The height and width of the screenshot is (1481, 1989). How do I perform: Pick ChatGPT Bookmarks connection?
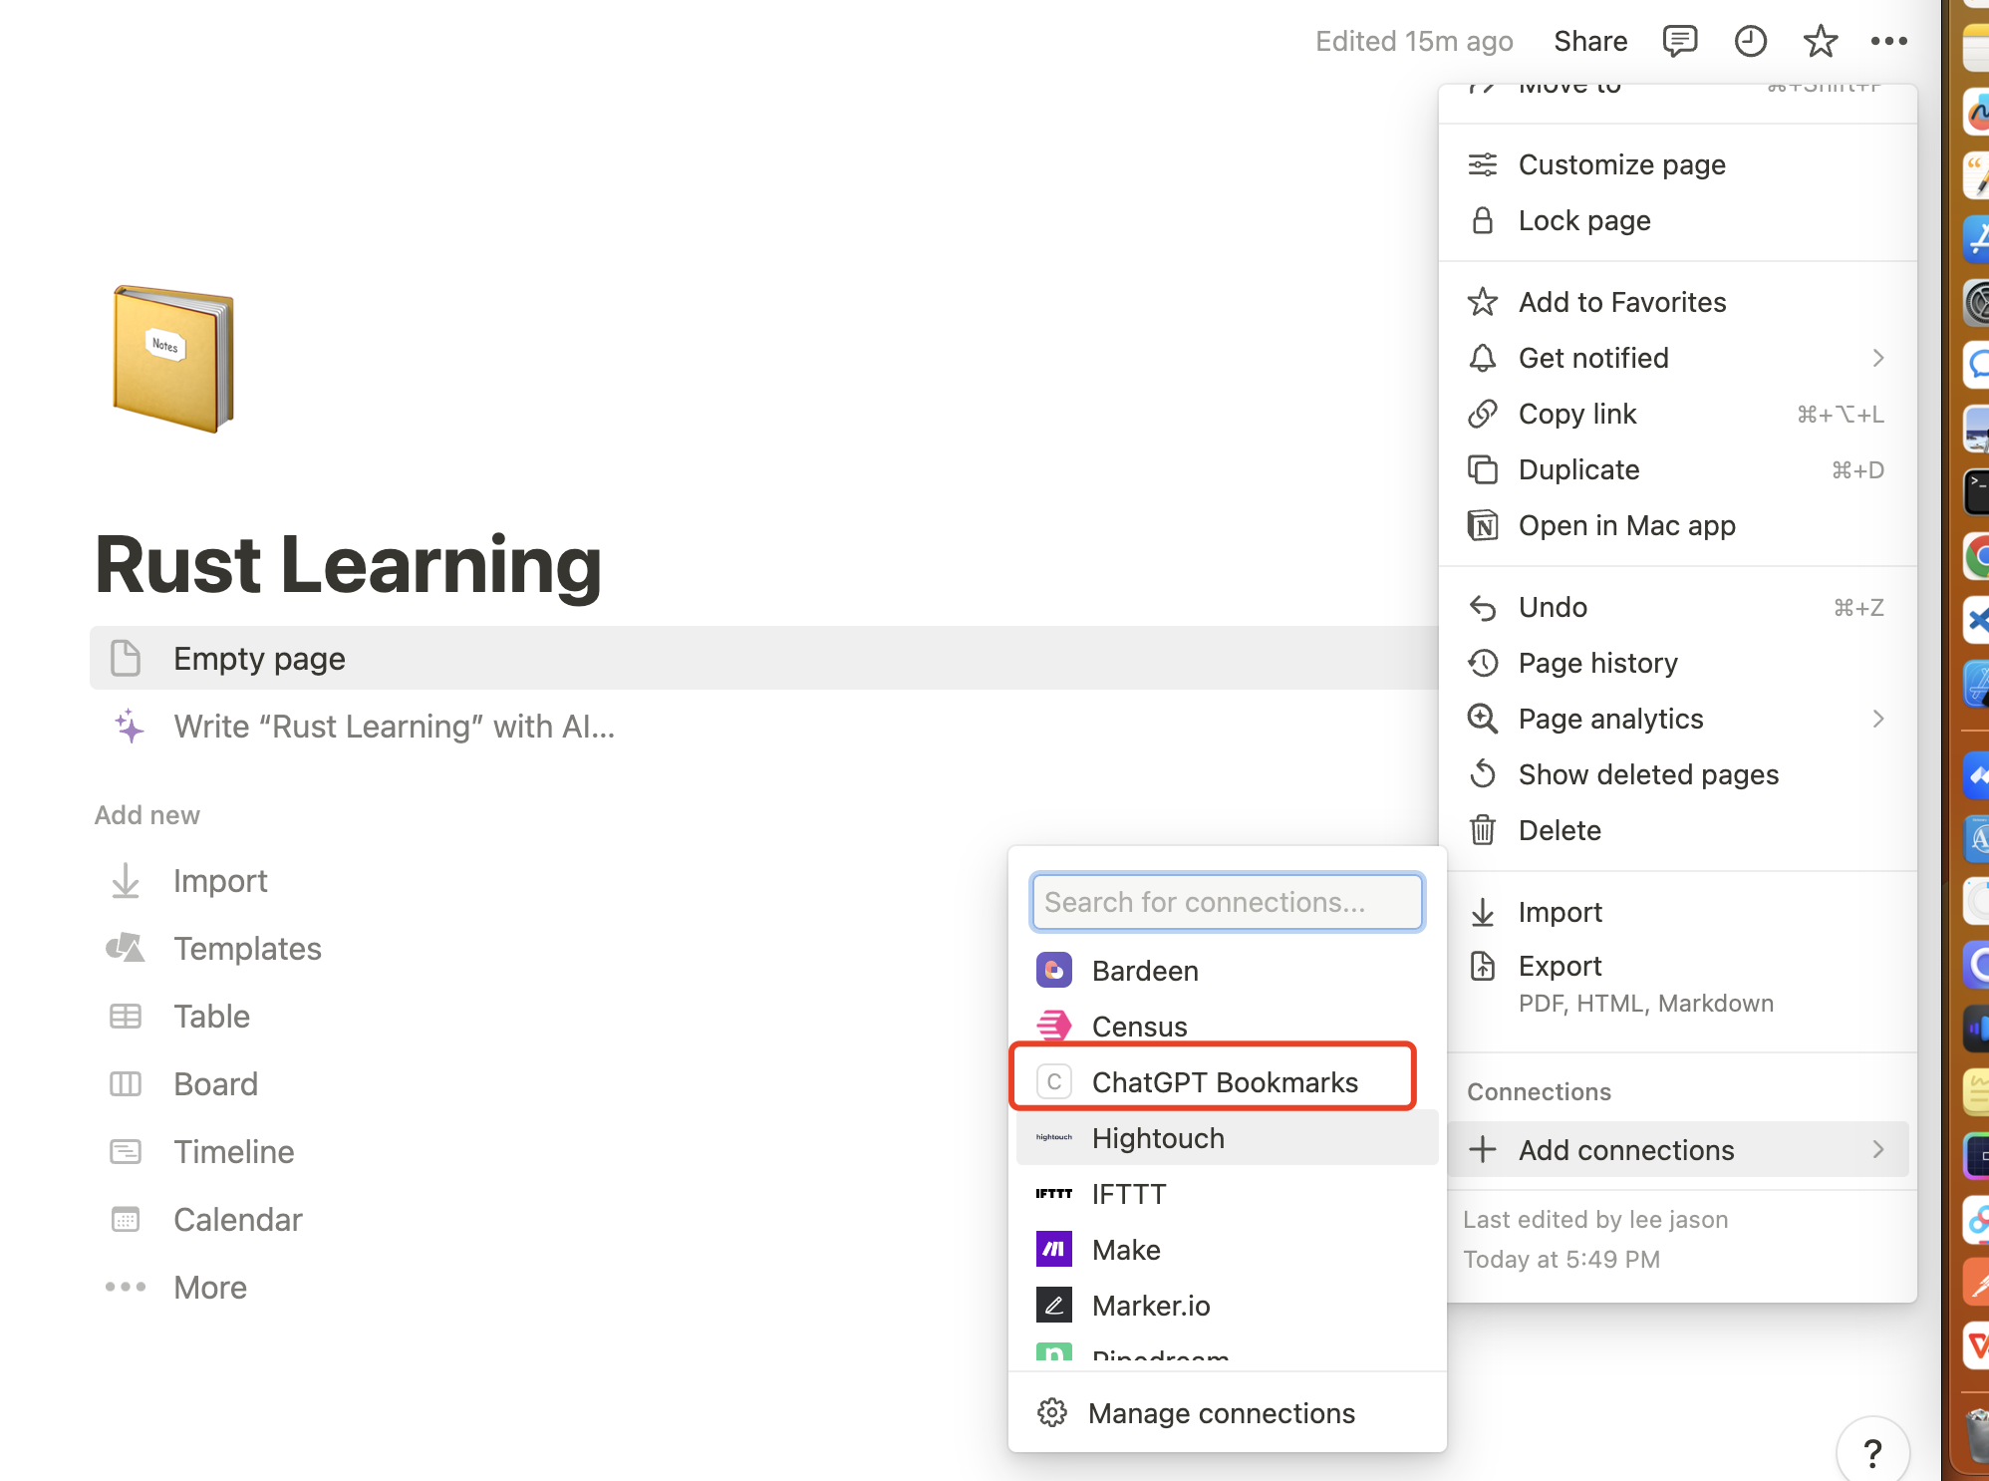click(x=1224, y=1081)
